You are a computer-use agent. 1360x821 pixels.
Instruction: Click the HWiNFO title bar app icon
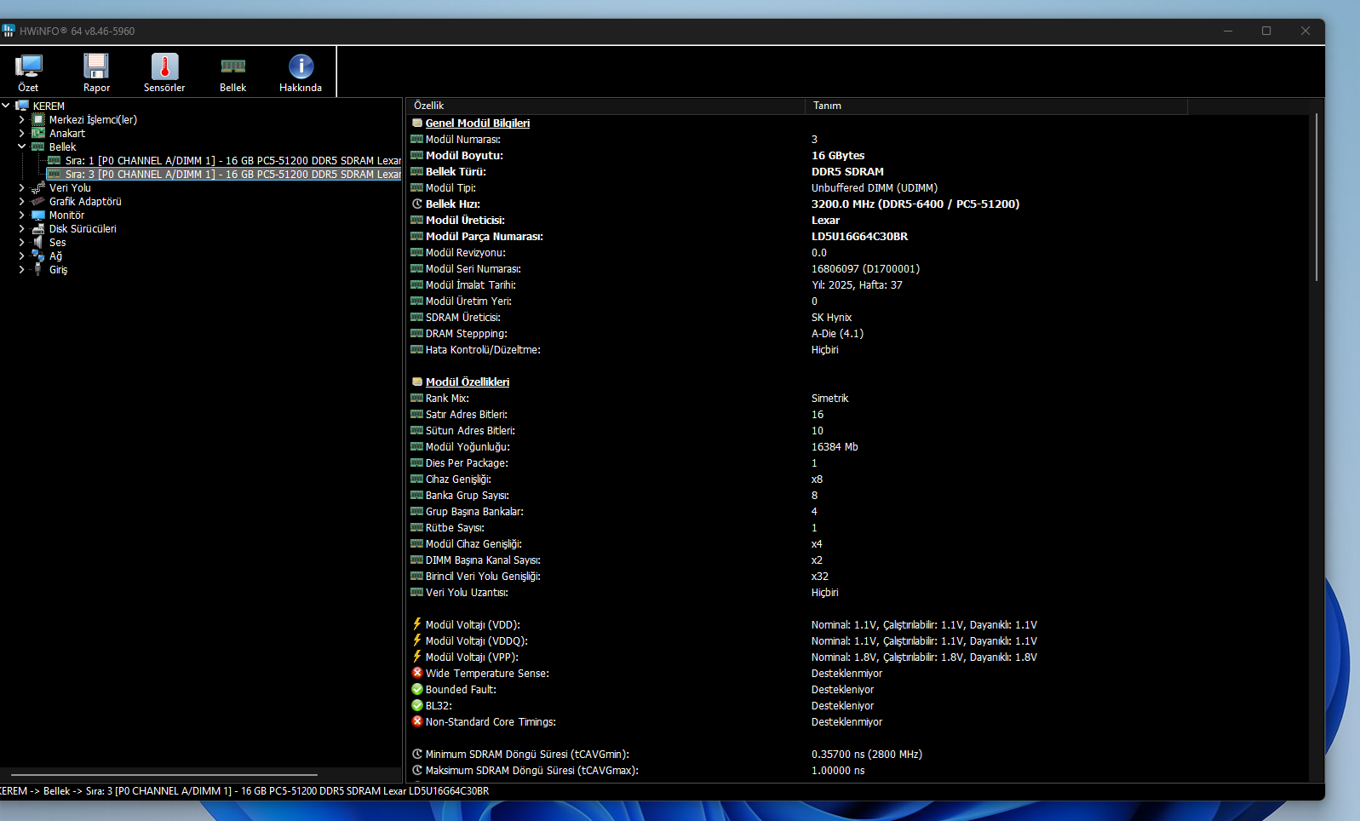[9, 31]
